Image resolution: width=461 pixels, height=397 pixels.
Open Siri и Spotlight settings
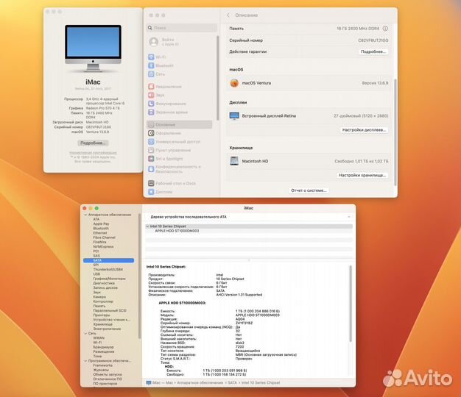pos(165,159)
